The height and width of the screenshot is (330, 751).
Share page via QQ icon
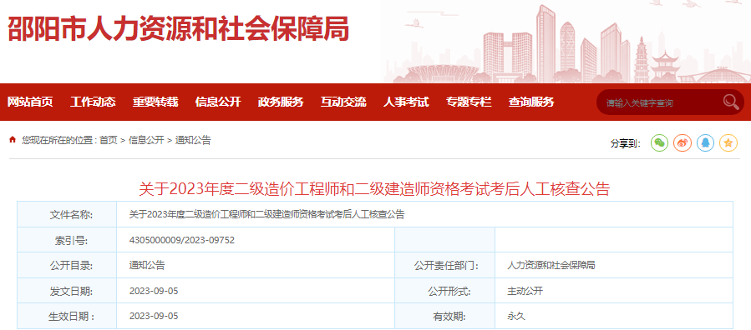pyautogui.click(x=706, y=142)
